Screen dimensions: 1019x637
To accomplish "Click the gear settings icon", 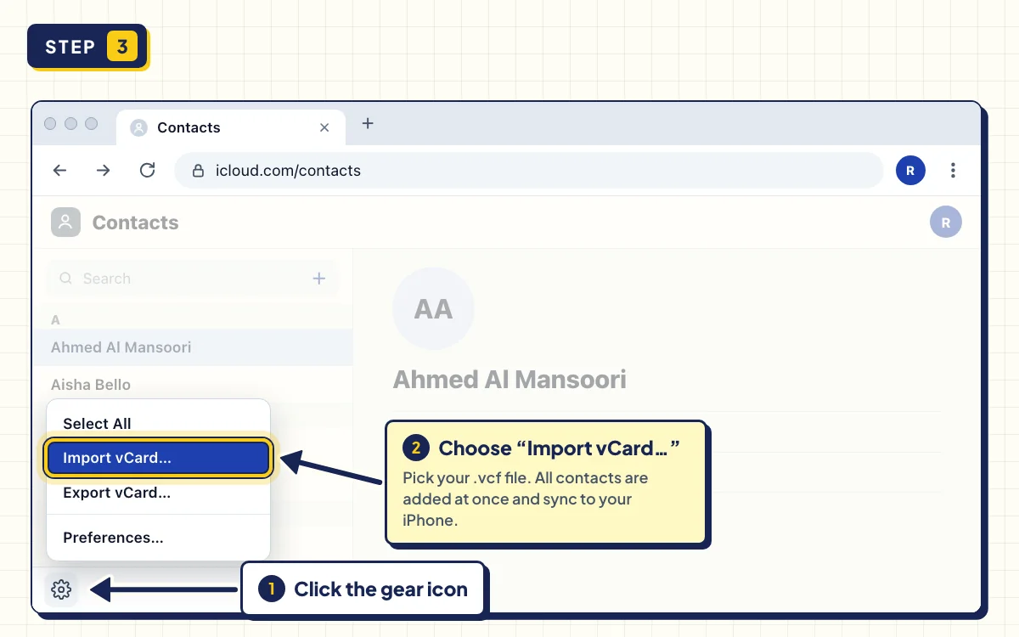I will 61,589.
